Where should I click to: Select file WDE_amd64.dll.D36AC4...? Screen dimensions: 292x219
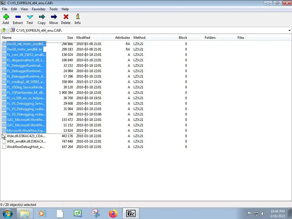point(26,141)
